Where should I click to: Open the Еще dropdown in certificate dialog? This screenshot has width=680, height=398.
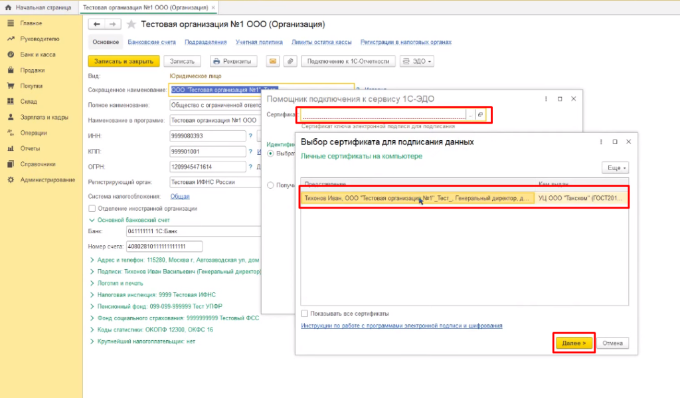(615, 167)
